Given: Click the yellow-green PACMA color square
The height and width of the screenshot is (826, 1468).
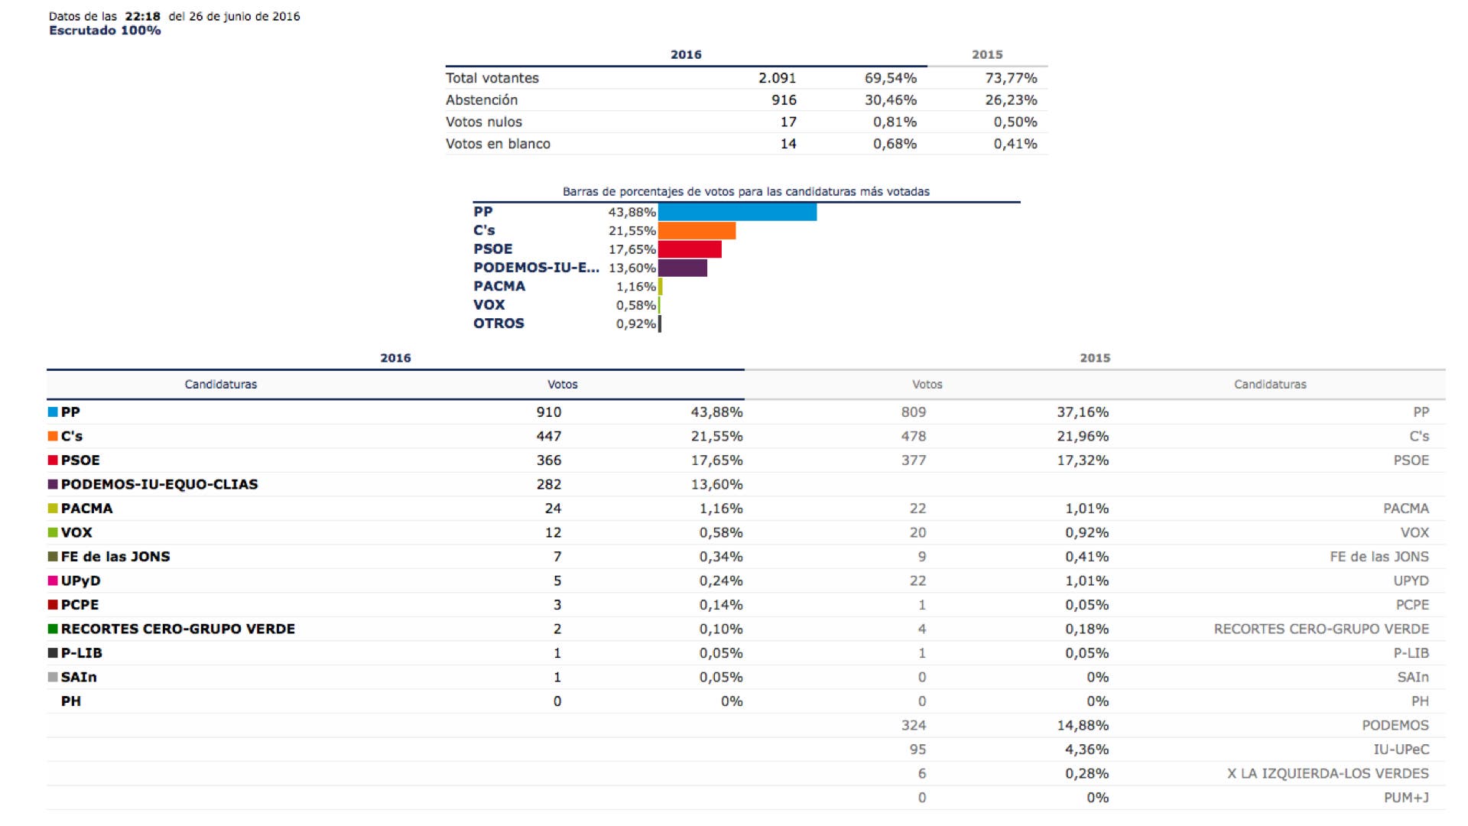Looking at the screenshot, I should (53, 509).
